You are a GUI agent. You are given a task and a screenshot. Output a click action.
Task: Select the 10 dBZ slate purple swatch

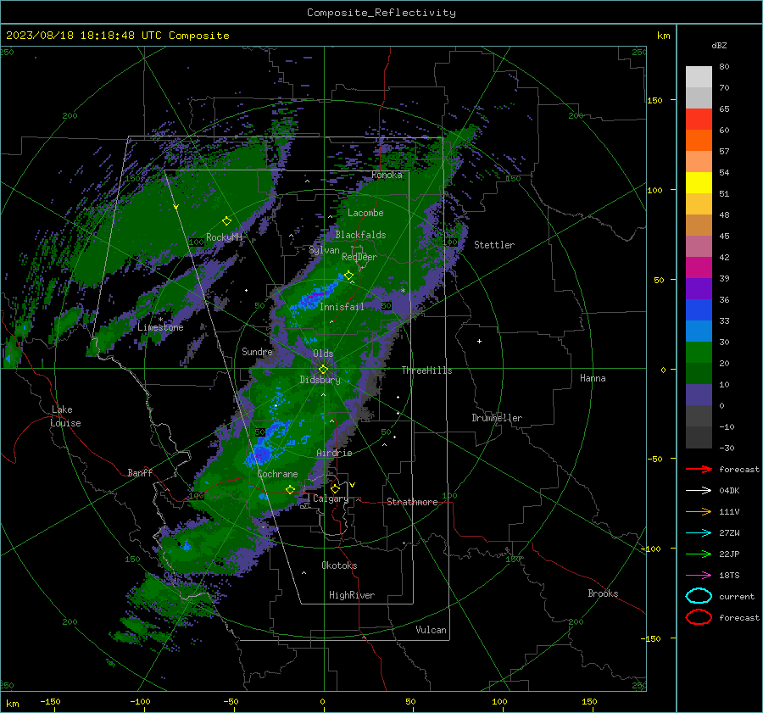tap(699, 394)
